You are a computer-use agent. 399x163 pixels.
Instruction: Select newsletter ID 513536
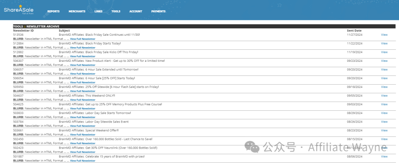(x=18, y=35)
